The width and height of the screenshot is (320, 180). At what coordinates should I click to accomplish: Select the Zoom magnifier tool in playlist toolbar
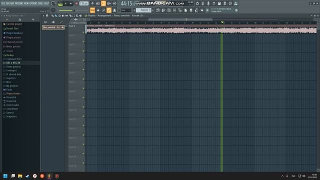pyautogui.click(x=77, y=15)
